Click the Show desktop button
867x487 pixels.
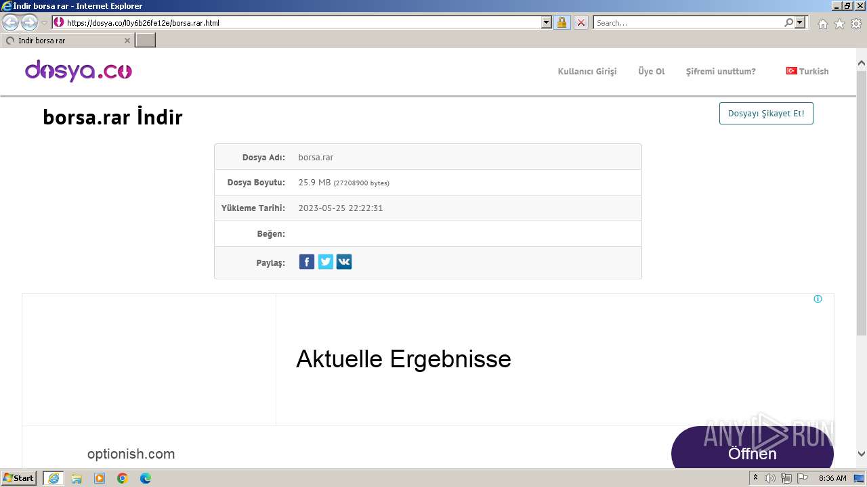[x=860, y=478]
